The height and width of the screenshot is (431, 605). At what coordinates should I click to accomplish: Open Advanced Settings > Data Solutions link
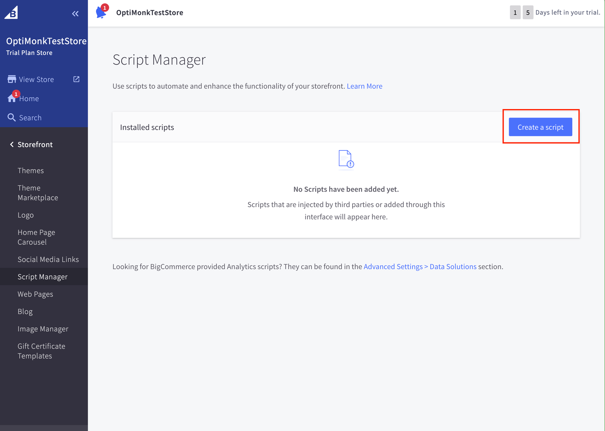420,267
